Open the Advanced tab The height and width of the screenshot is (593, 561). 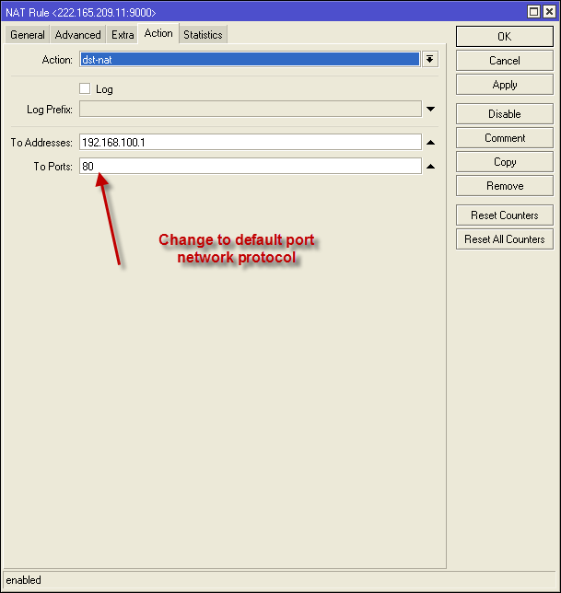[x=77, y=35]
